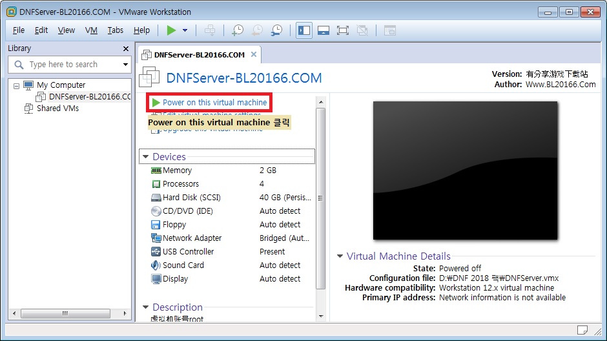Switch to the DNFServer-BL20166.COM tab
Viewport: 607px width, 341px height.
[199, 55]
